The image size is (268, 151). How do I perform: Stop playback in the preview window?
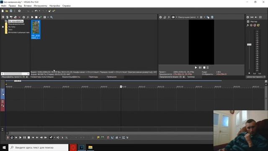204,68
